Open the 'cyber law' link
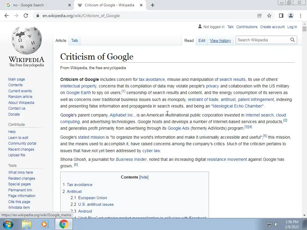This screenshot has height=230, width=307. click(151, 151)
